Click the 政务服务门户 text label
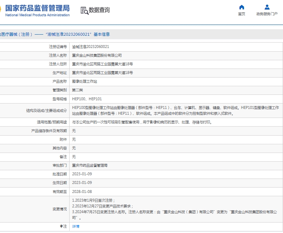The image size is (283, 233). [x=267, y=14]
